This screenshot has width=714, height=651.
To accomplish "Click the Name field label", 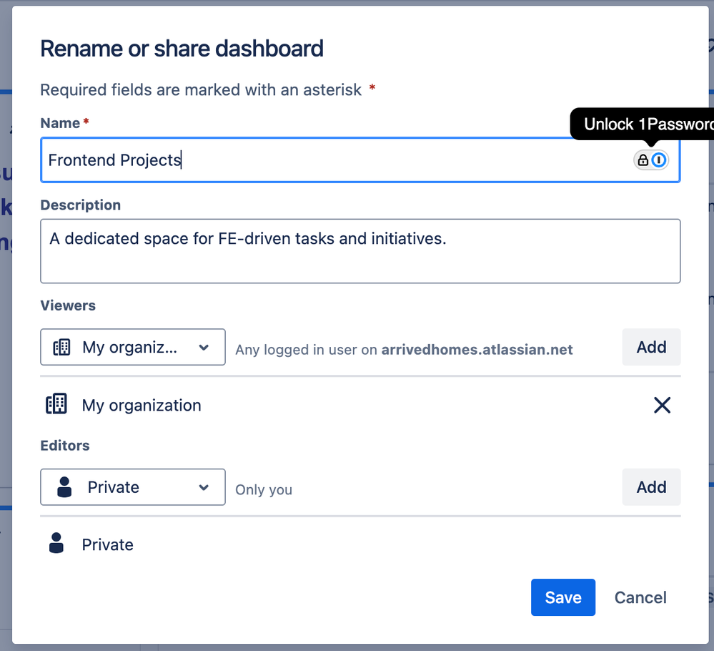I will pos(60,123).
